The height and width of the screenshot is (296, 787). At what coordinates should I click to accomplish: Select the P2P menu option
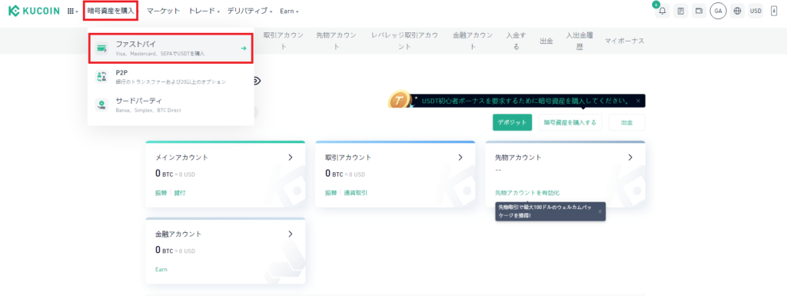pyautogui.click(x=171, y=76)
